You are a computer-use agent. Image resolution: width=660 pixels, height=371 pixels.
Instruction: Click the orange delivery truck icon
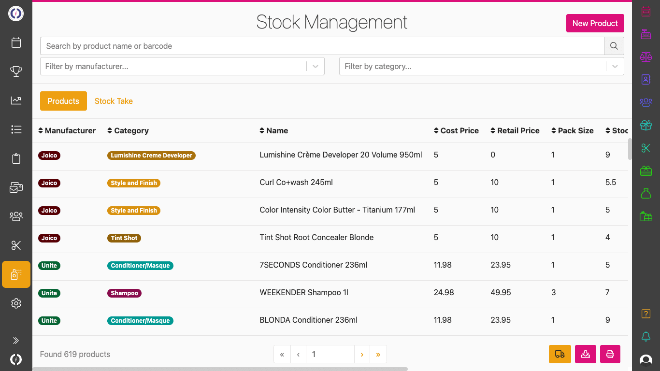(x=560, y=354)
